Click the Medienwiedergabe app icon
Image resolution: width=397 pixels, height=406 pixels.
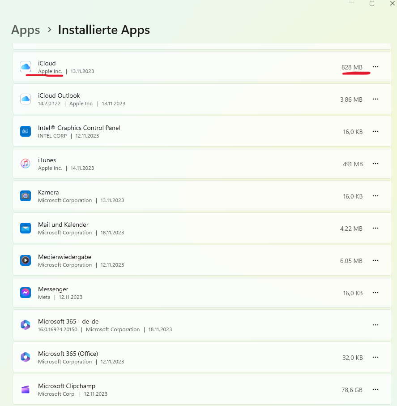pos(26,260)
